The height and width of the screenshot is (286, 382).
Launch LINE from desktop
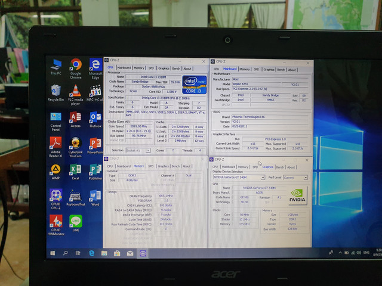(76, 223)
